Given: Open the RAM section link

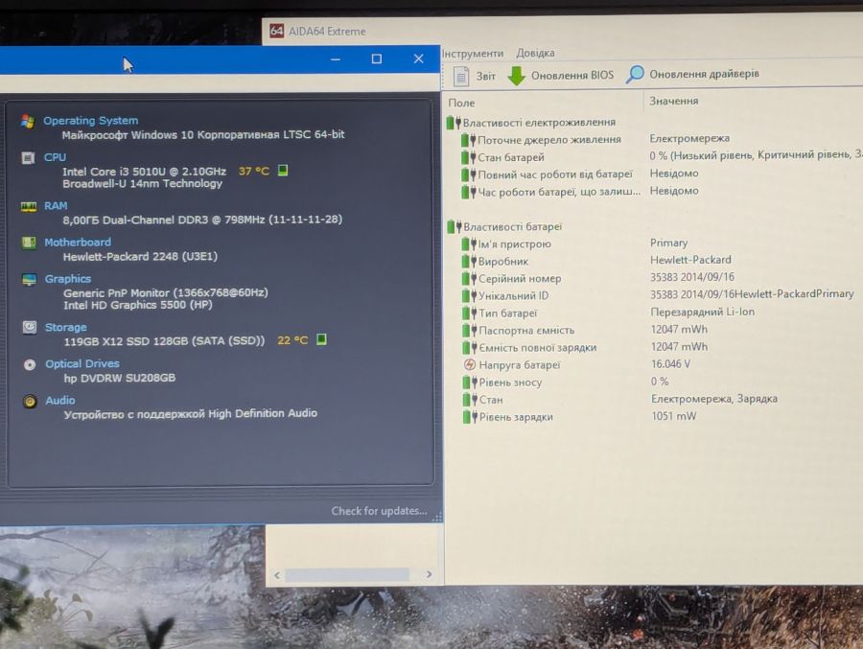Looking at the screenshot, I should coord(56,206).
